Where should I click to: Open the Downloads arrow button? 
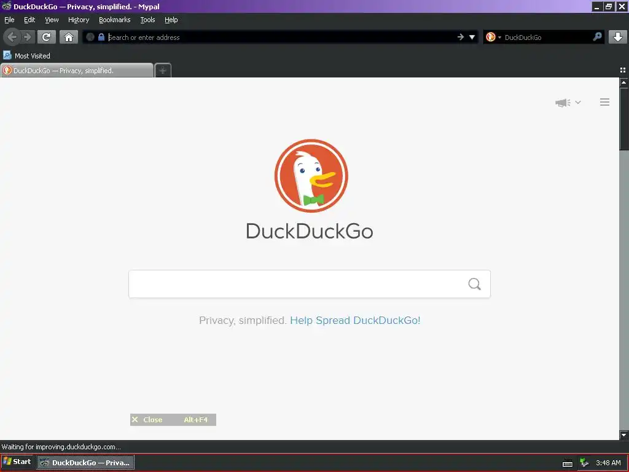(618, 37)
